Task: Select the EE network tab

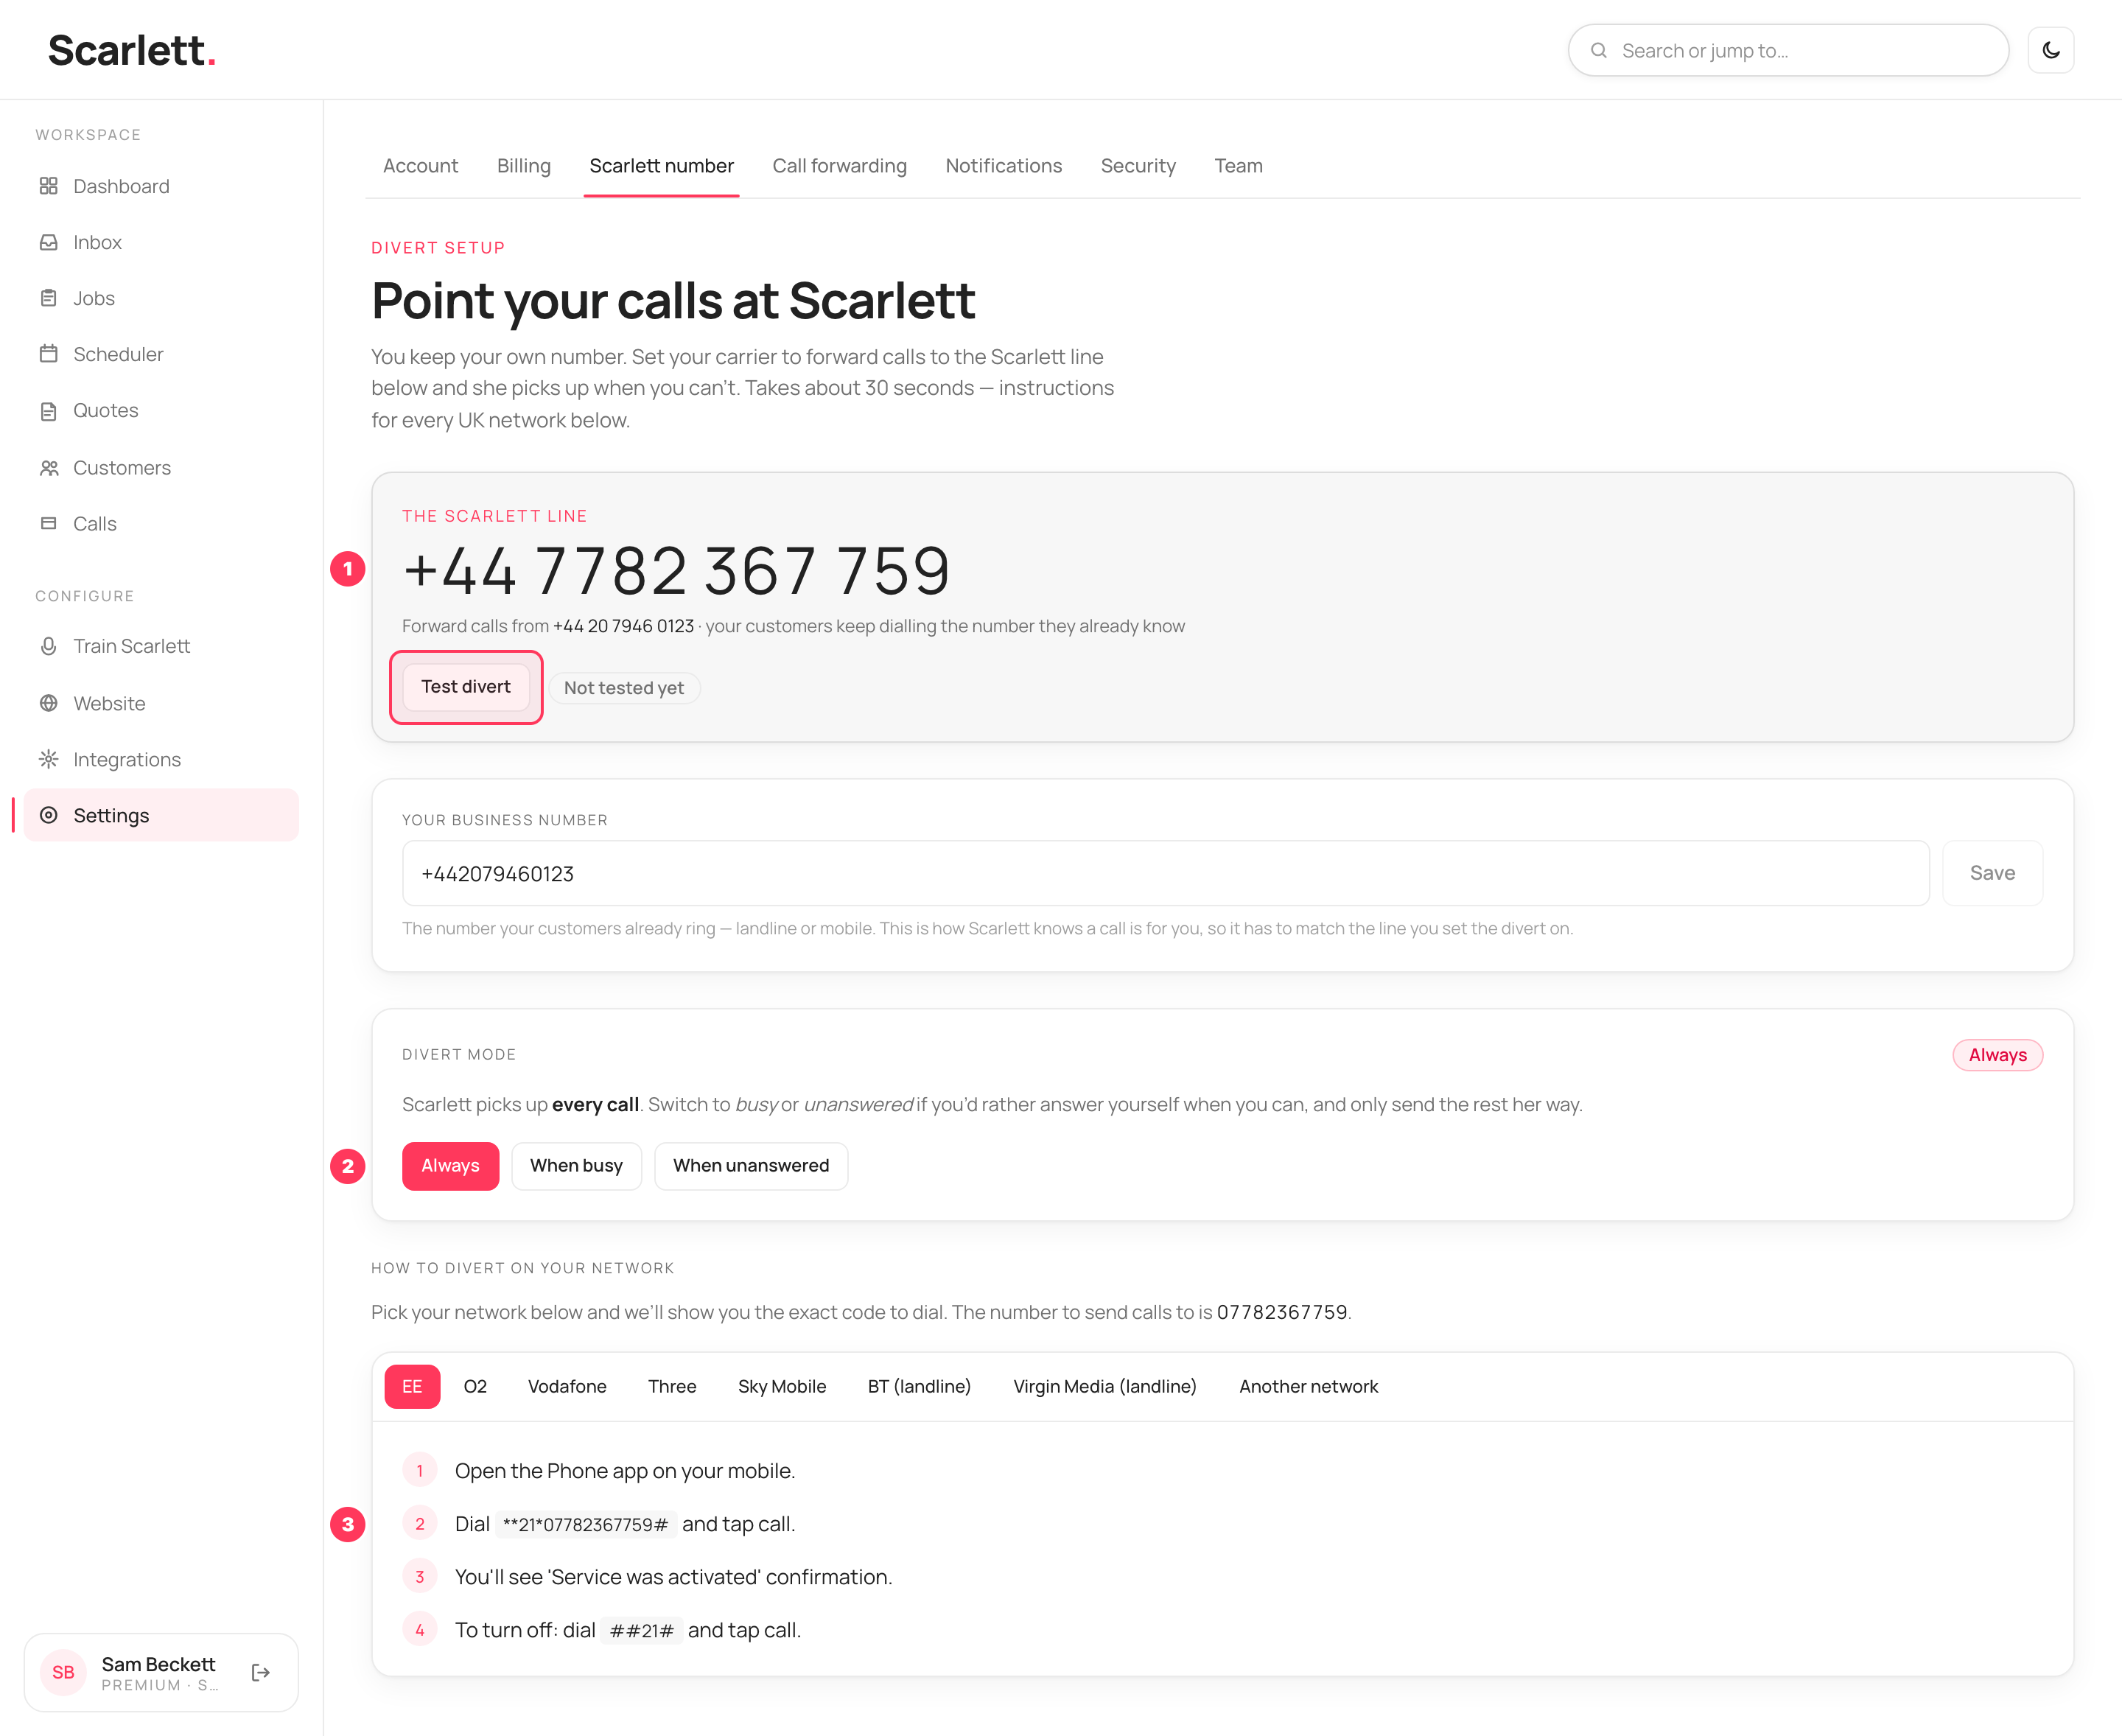Action: [x=412, y=1386]
